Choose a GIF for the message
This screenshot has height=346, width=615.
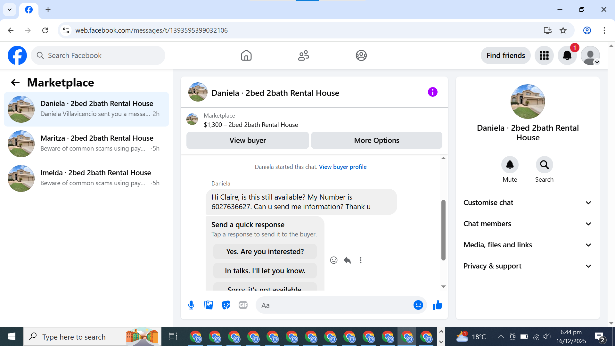(x=243, y=305)
